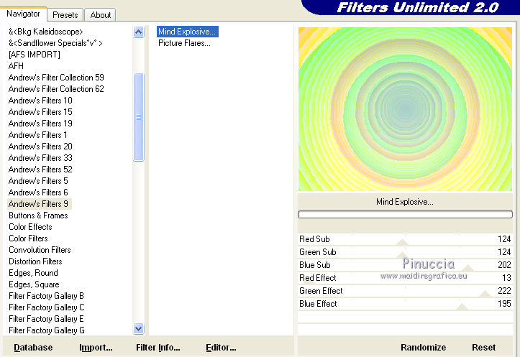The width and height of the screenshot is (520, 357).
Task: Select Andrew's Filters 19
Action: (40, 124)
